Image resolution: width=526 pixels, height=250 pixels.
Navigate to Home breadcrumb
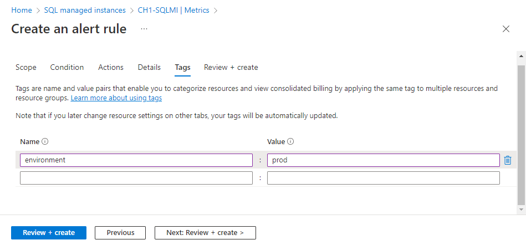[x=22, y=11]
